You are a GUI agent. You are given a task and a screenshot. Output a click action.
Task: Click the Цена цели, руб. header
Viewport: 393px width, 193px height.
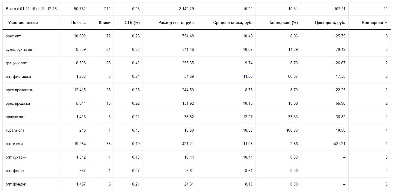[x=330, y=22]
